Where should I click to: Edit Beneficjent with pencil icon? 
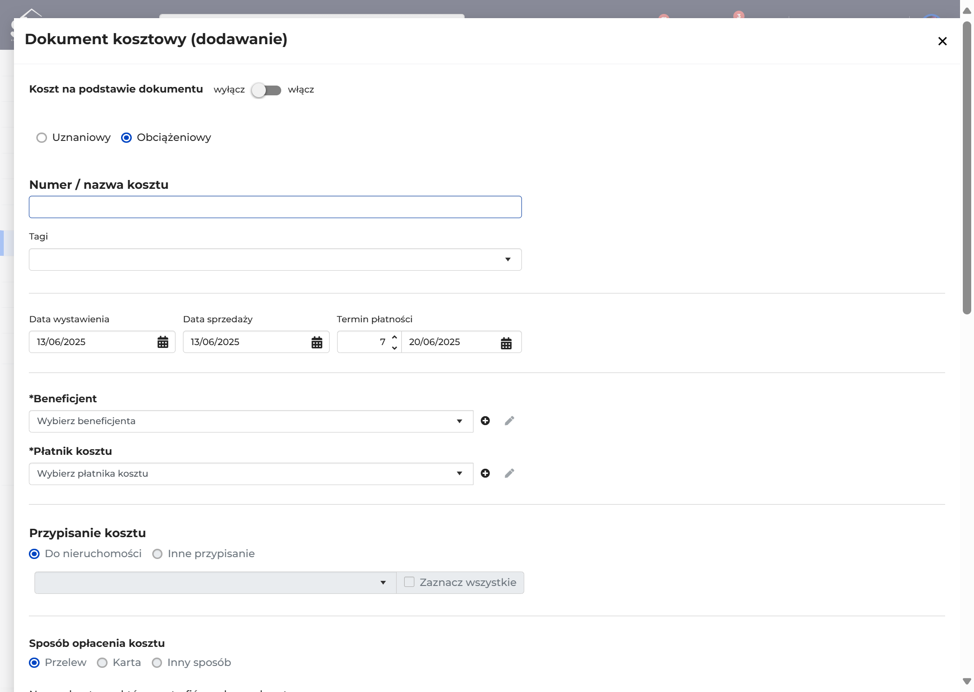509,421
